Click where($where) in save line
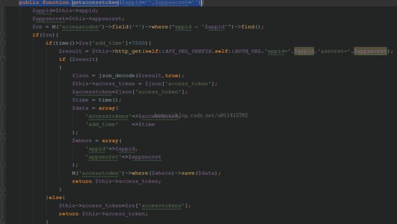397x224 pixels. 153,173
